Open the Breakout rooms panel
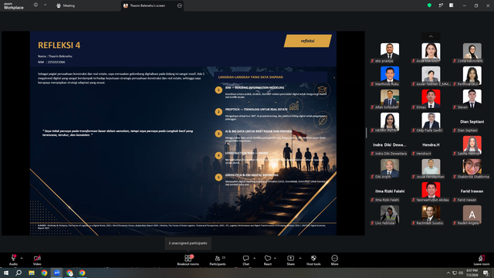 (188, 260)
